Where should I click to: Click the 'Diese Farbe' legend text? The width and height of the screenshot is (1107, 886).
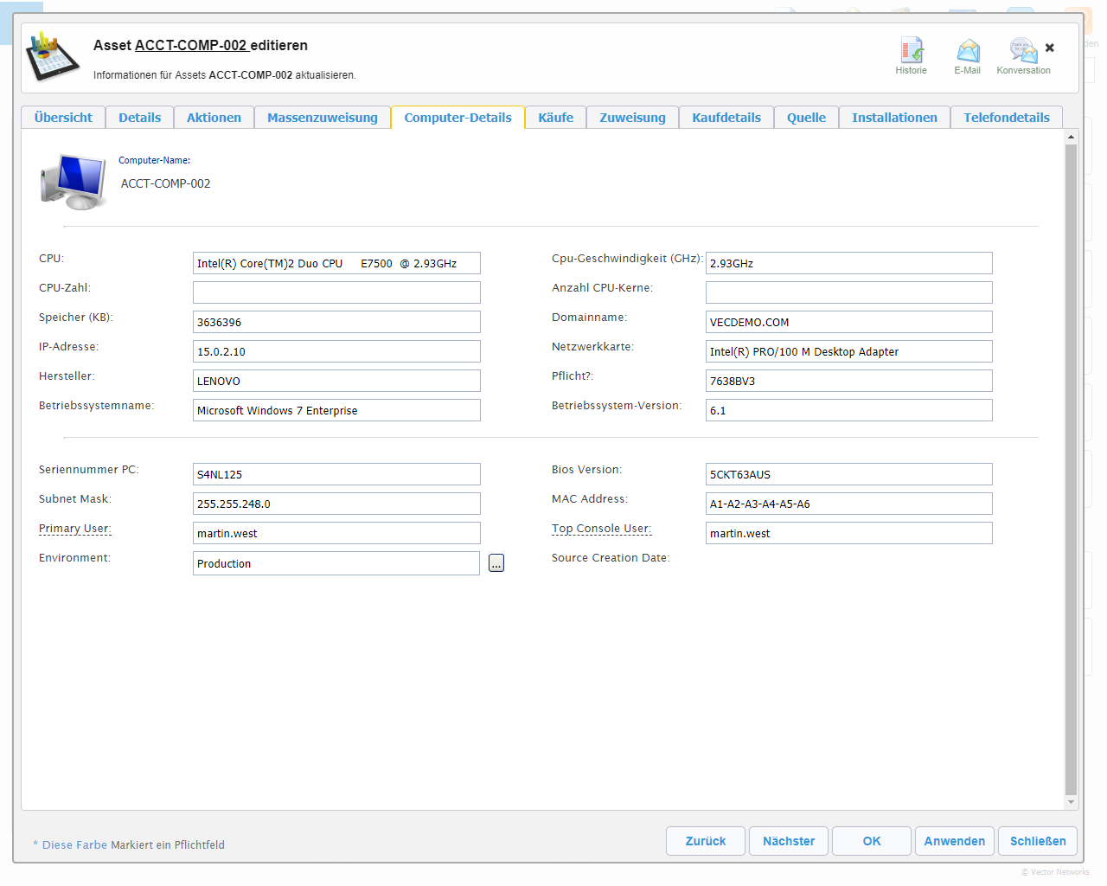coord(74,845)
